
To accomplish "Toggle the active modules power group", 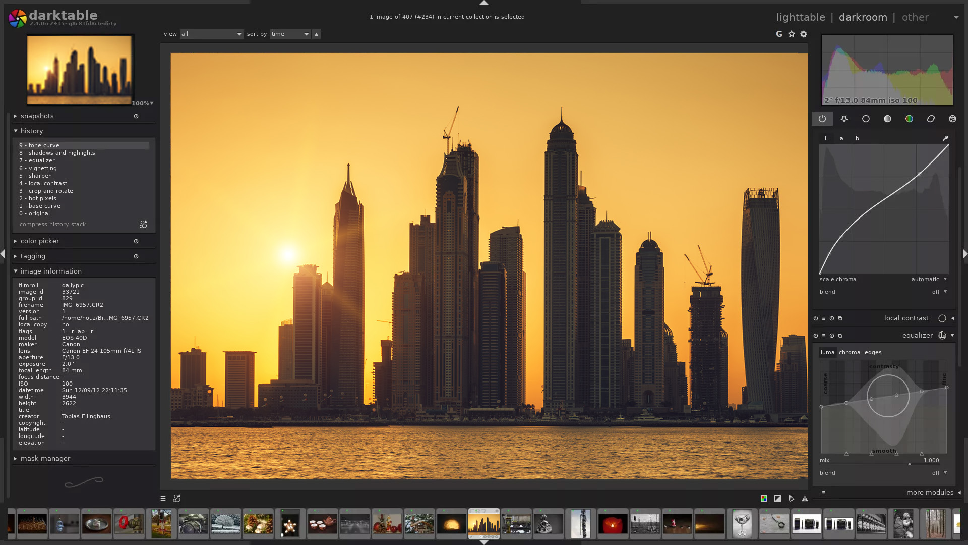I will 822,119.
